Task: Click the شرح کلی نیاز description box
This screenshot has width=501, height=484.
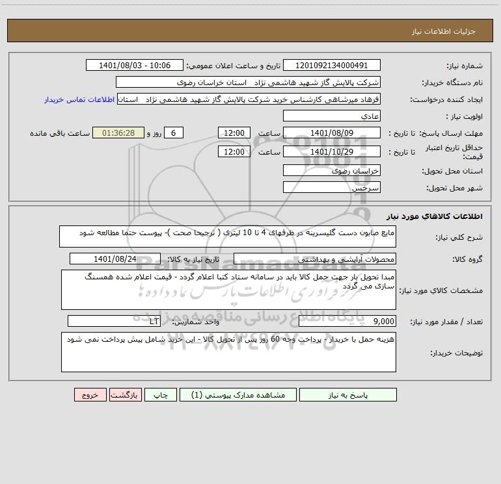Action: [228, 236]
